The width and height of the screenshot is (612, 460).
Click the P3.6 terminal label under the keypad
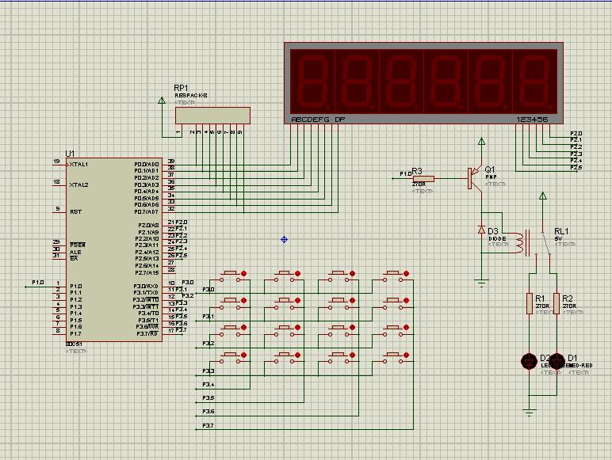(208, 412)
